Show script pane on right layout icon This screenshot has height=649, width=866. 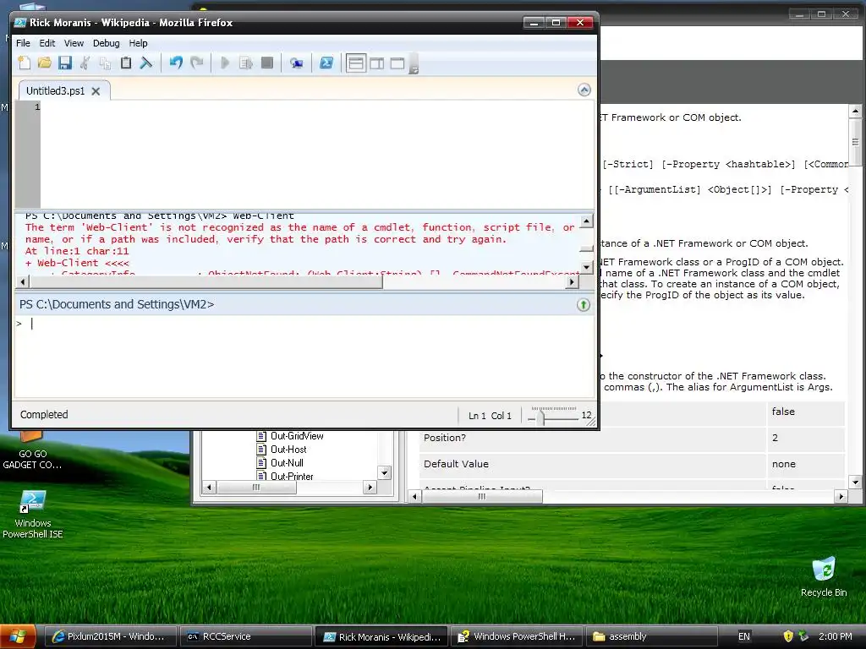click(x=377, y=63)
